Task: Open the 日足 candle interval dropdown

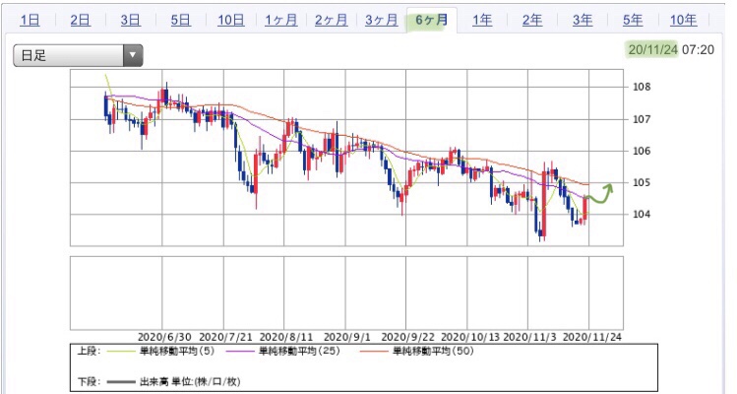Action: click(x=78, y=55)
